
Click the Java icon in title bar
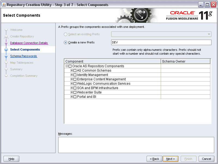point(4,5)
